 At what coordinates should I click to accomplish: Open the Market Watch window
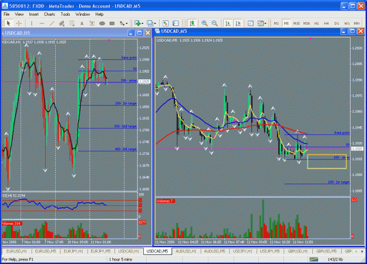click(x=166, y=23)
